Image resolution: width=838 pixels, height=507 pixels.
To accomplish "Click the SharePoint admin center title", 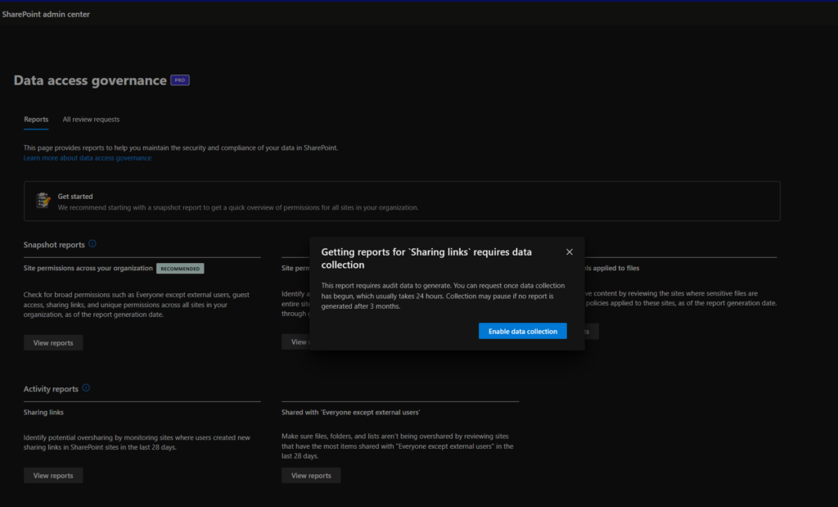I will (46, 15).
